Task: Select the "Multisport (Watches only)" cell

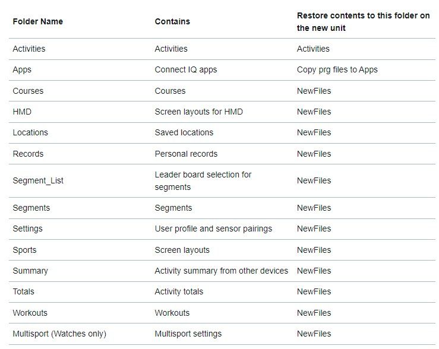Action: pyautogui.click(x=59, y=334)
